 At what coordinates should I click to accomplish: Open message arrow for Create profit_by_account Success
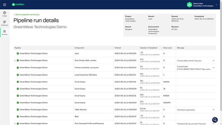click(213, 124)
